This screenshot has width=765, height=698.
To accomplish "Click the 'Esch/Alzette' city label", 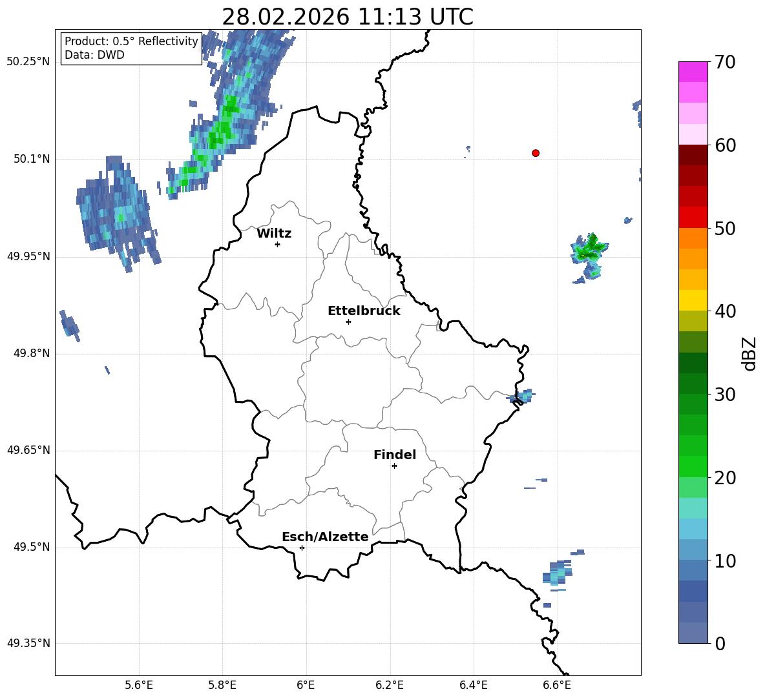I will (325, 537).
